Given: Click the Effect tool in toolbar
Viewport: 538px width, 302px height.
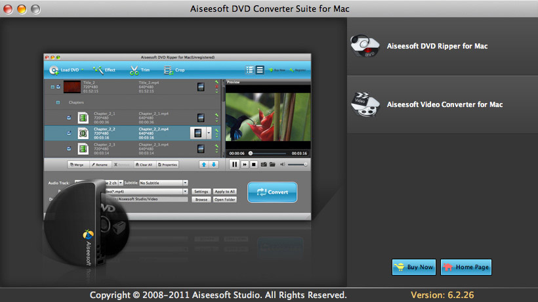Looking at the screenshot, I should click(104, 70).
